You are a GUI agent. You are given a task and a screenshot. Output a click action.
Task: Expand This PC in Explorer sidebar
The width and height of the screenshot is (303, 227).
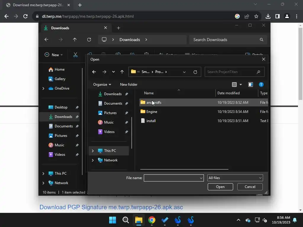pos(43,174)
